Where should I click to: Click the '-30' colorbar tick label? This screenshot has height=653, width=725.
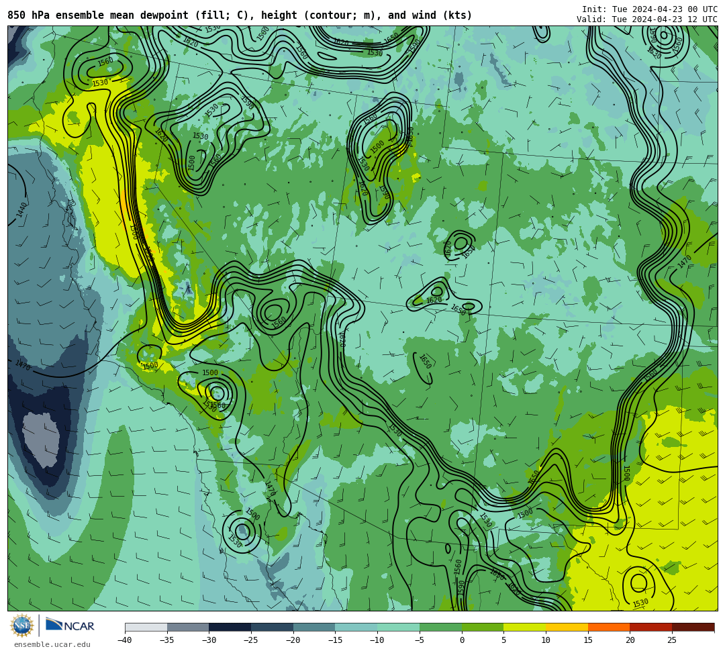click(209, 640)
